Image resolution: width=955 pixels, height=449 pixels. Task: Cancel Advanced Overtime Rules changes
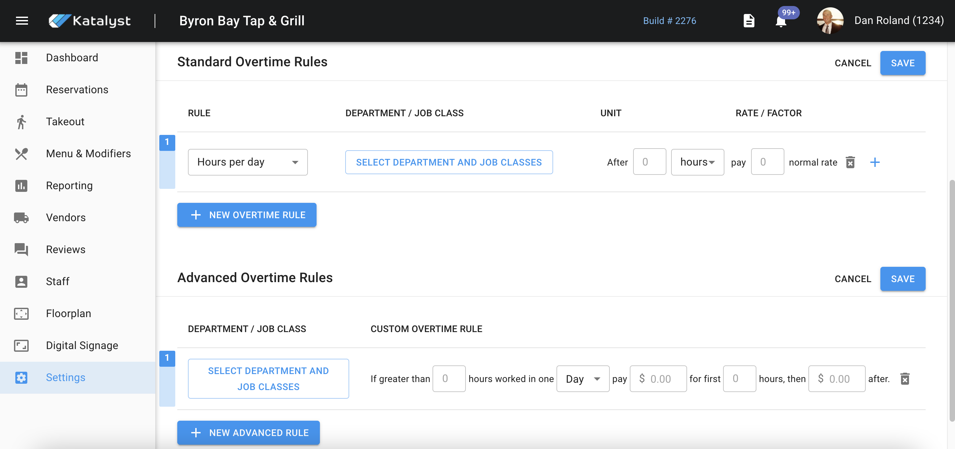tap(852, 279)
